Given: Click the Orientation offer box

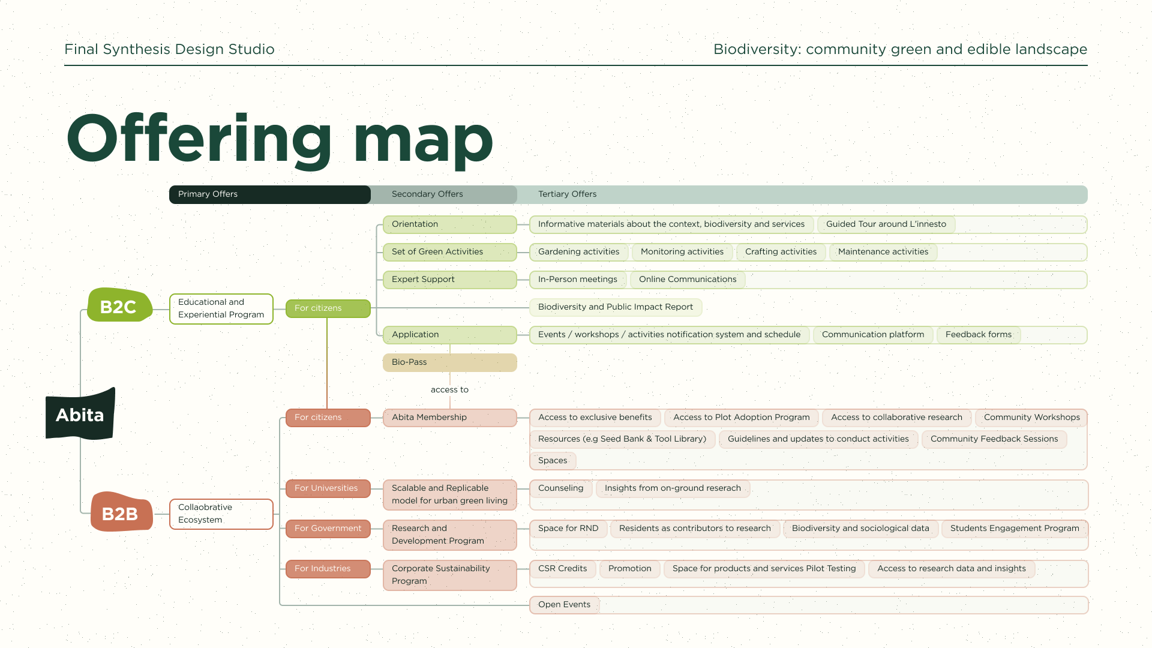Looking at the screenshot, I should (x=450, y=224).
